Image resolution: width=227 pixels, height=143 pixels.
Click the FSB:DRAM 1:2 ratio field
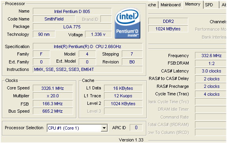pos(211,63)
